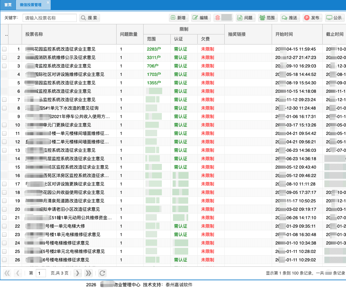
Task: Sort by the 开始时间 column header
Action: tap(297, 34)
